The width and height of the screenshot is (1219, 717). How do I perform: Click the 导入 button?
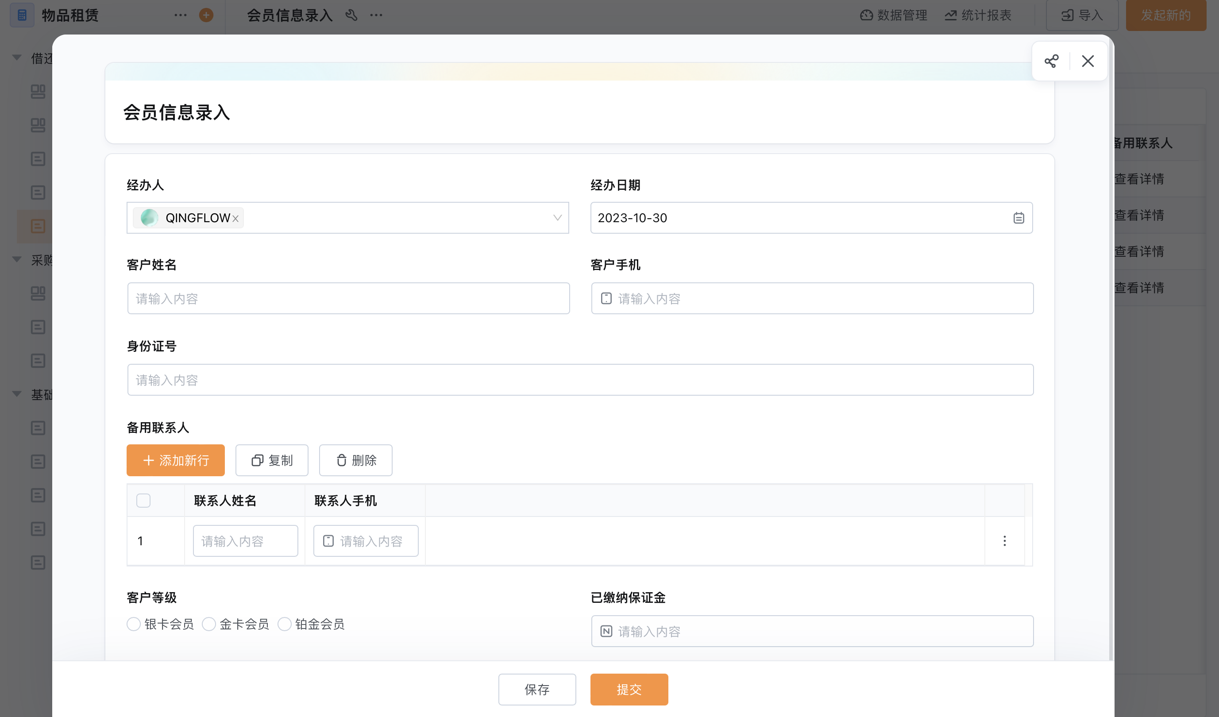click(1082, 15)
